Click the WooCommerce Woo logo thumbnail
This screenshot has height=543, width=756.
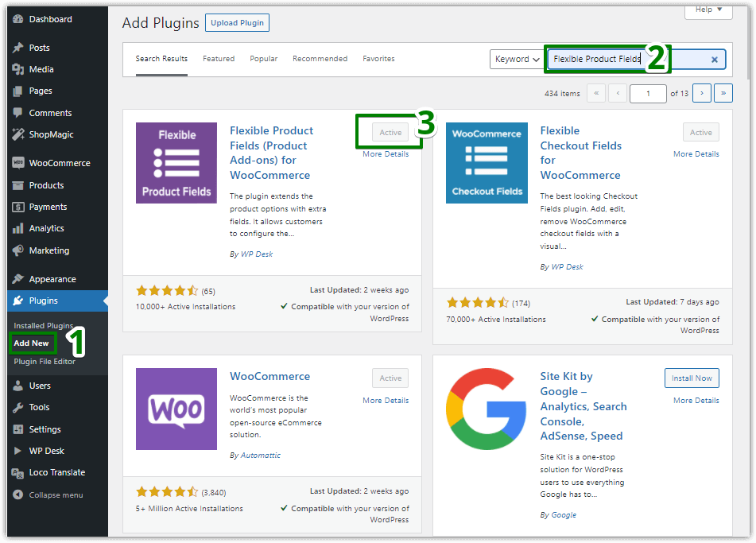click(x=176, y=409)
